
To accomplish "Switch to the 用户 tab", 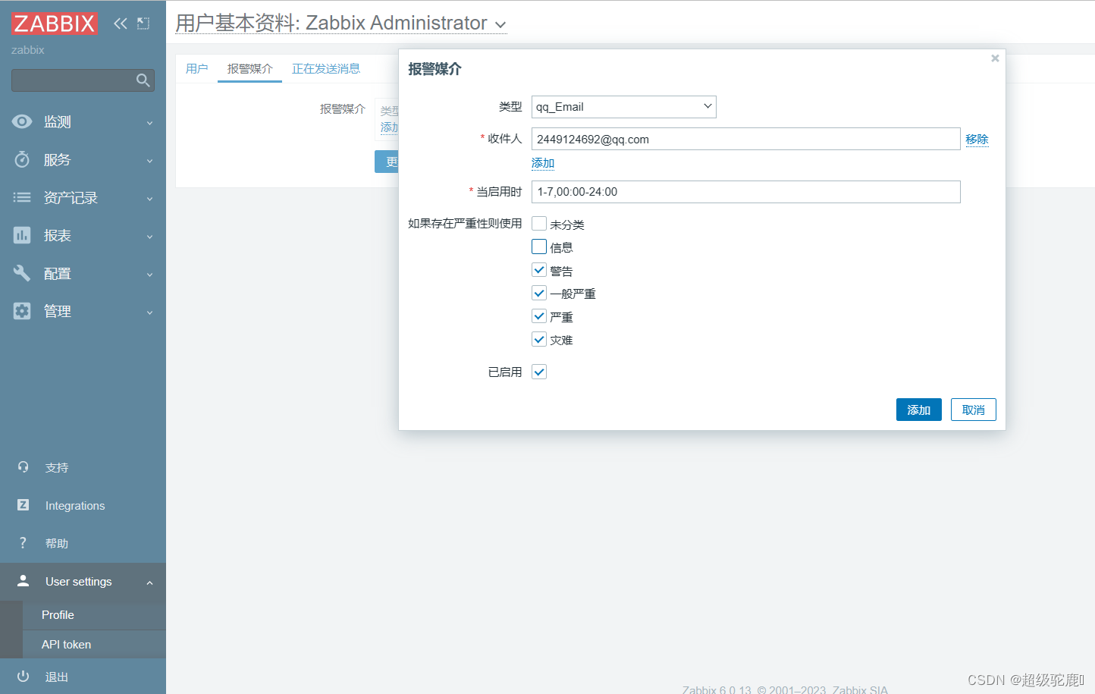I will click(x=197, y=68).
